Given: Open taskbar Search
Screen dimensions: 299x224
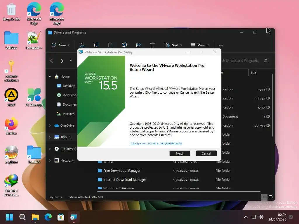Looking at the screenshot, I should (22, 217).
